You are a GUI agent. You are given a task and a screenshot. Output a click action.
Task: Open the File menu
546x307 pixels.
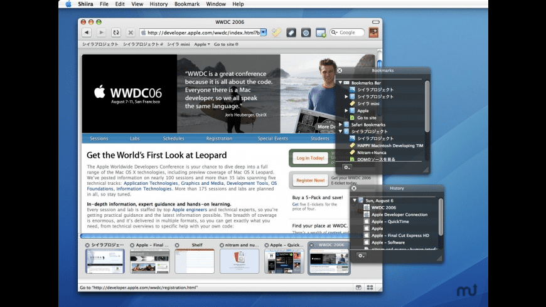point(104,4)
